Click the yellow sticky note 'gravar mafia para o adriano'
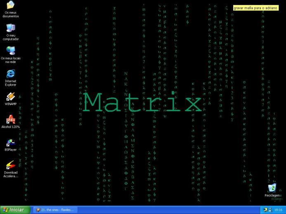Viewport: 286px width, 214px height. (256, 8)
